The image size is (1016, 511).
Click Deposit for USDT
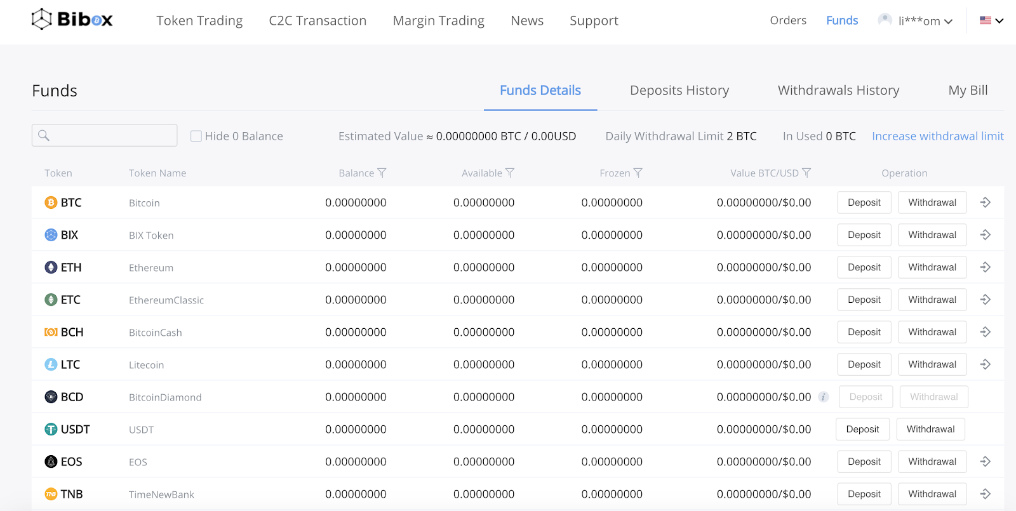(863, 429)
